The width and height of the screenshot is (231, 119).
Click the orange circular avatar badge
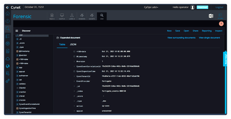click(x=221, y=24)
